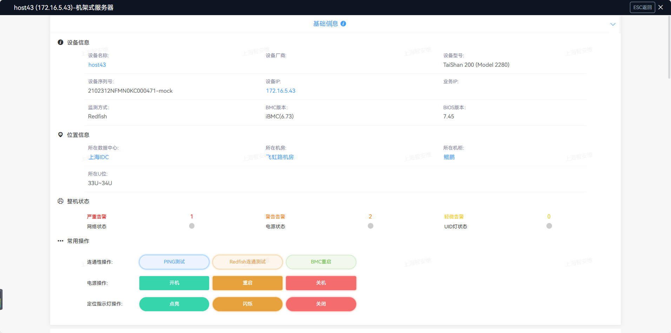Click the 闪烁 indicator blink button
The height and width of the screenshot is (333, 671).
tap(247, 304)
